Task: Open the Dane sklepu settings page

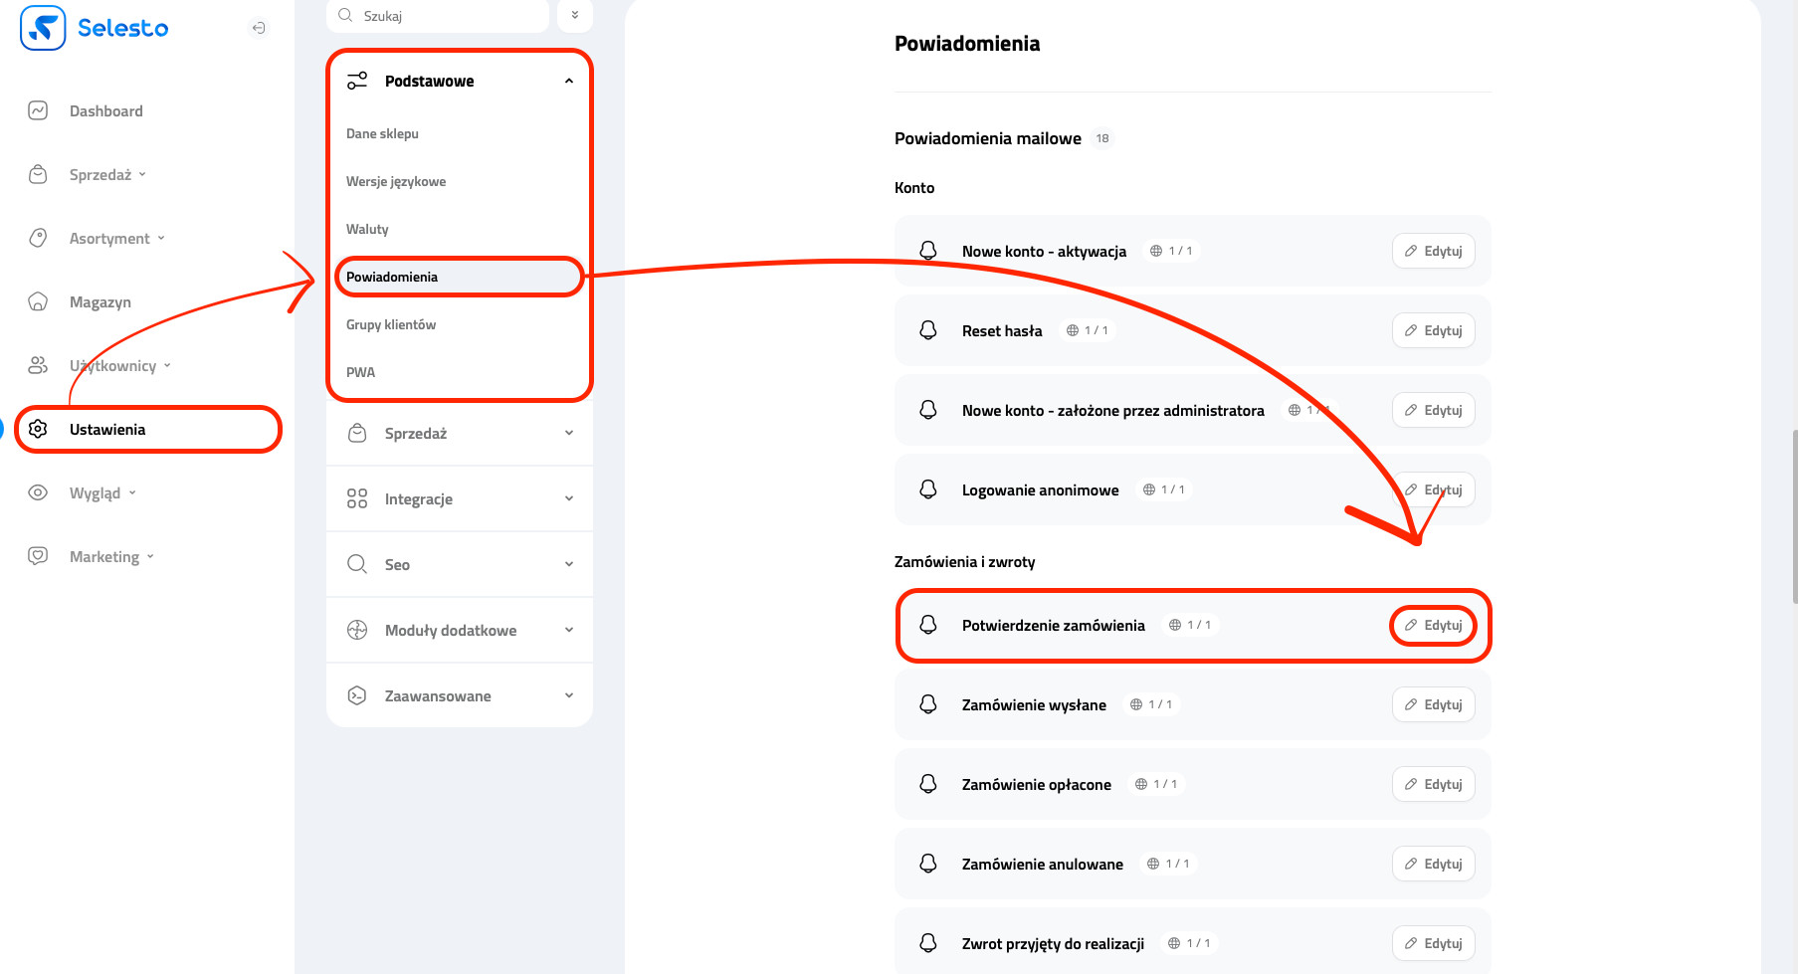Action: point(382,133)
